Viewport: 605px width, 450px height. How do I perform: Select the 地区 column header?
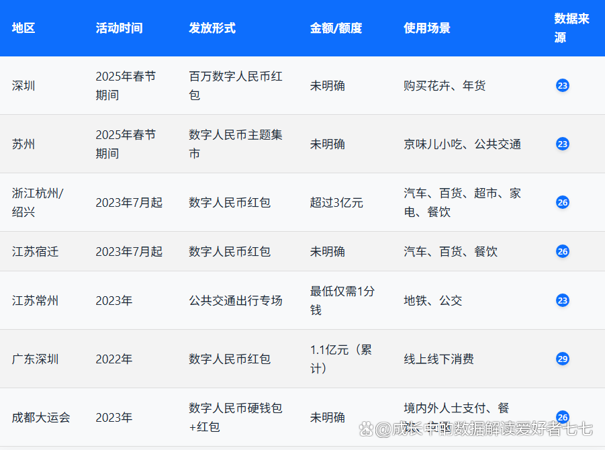coord(23,28)
